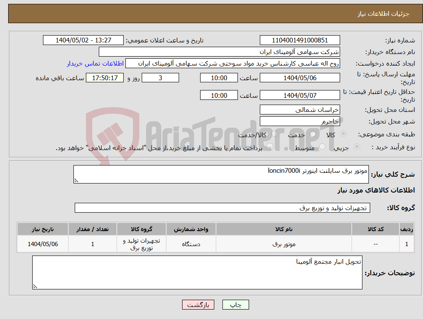423x319 pixels.
Task: Select the کالا classification radio button
Action: (342, 134)
